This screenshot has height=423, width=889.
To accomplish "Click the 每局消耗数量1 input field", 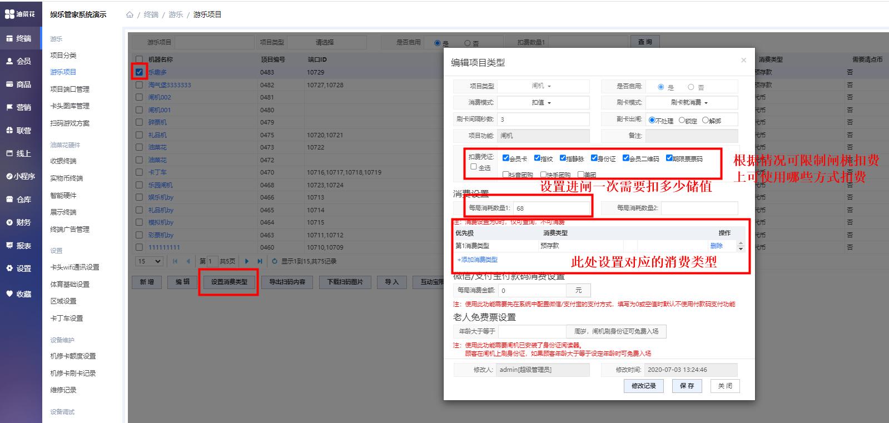I will 552,208.
